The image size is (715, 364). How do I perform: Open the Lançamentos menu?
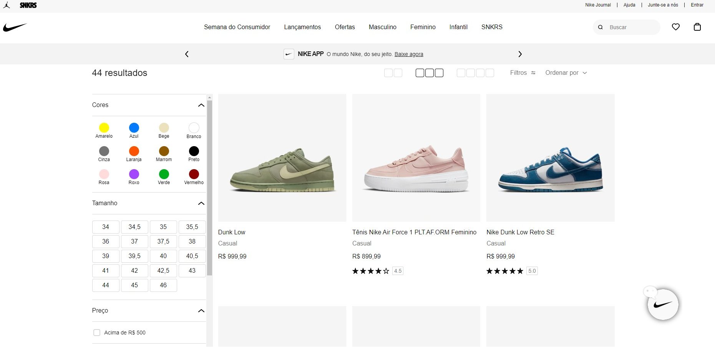(302, 27)
